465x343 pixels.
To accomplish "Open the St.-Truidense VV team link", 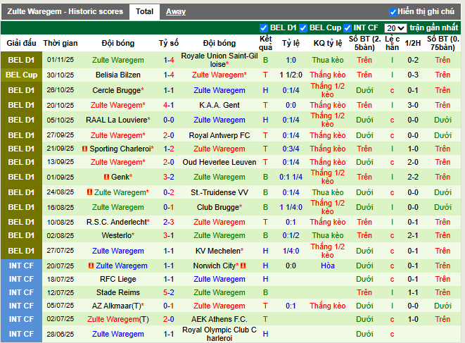I will click(x=219, y=192).
